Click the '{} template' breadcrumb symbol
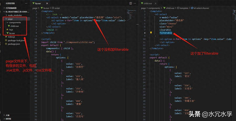 pyautogui.click(x=183, y=8)
